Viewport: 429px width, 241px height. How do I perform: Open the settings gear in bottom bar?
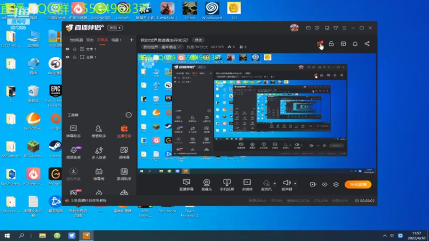[x=336, y=184]
